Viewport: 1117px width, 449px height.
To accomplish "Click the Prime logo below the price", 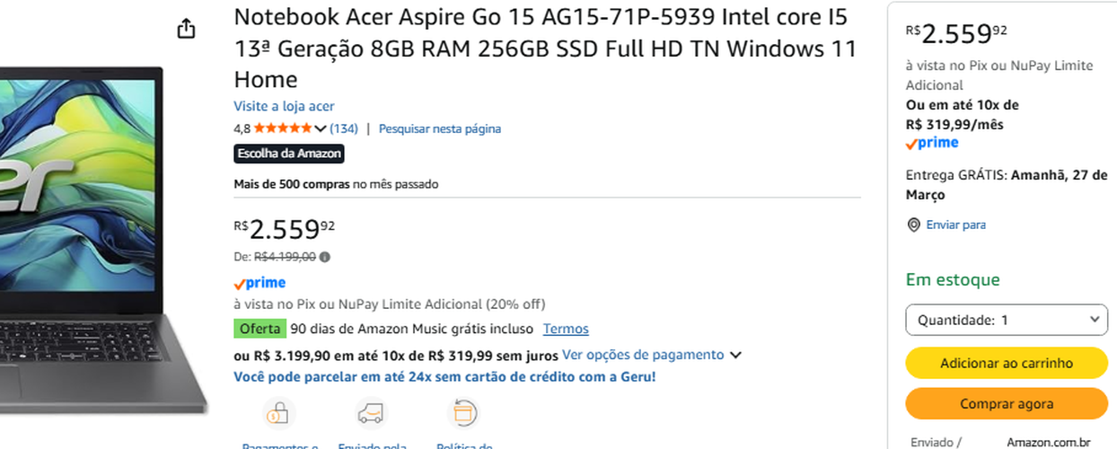I will (x=259, y=283).
